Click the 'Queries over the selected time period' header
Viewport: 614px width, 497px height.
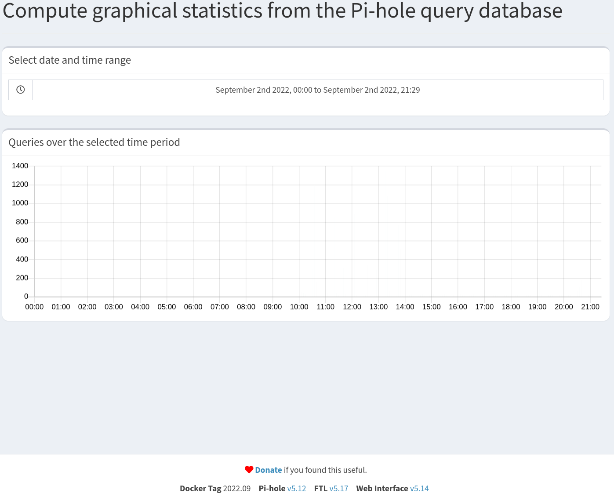tap(94, 142)
